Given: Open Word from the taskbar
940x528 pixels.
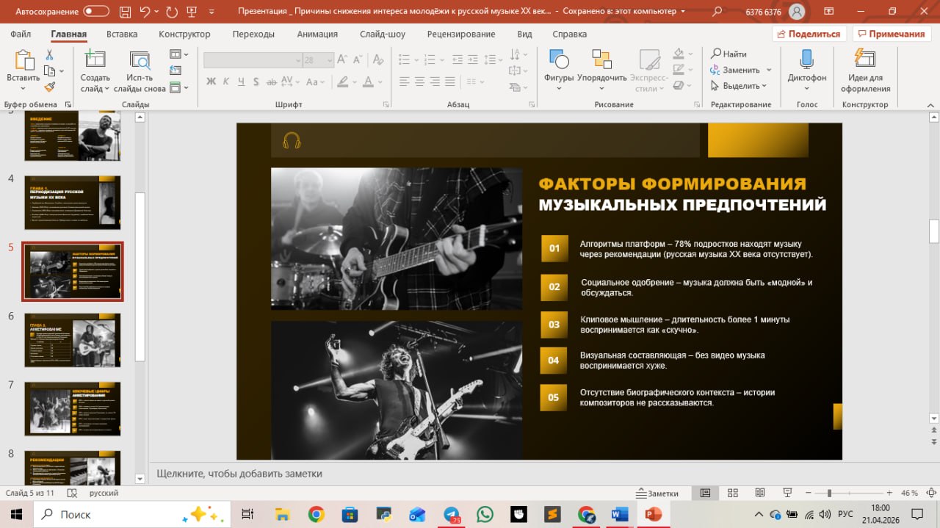Looking at the screenshot, I should pyautogui.click(x=620, y=514).
